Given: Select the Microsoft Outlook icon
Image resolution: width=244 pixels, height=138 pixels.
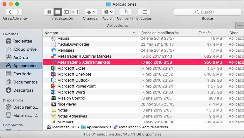Looking at the screenshot, I should [x=54, y=80].
